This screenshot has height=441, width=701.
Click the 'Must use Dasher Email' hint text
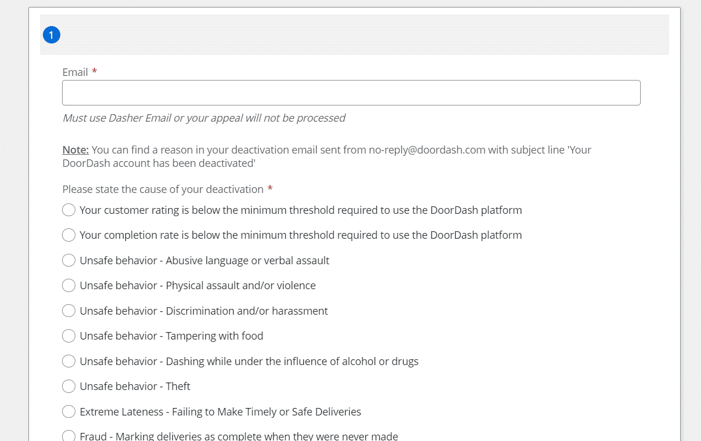(x=204, y=118)
